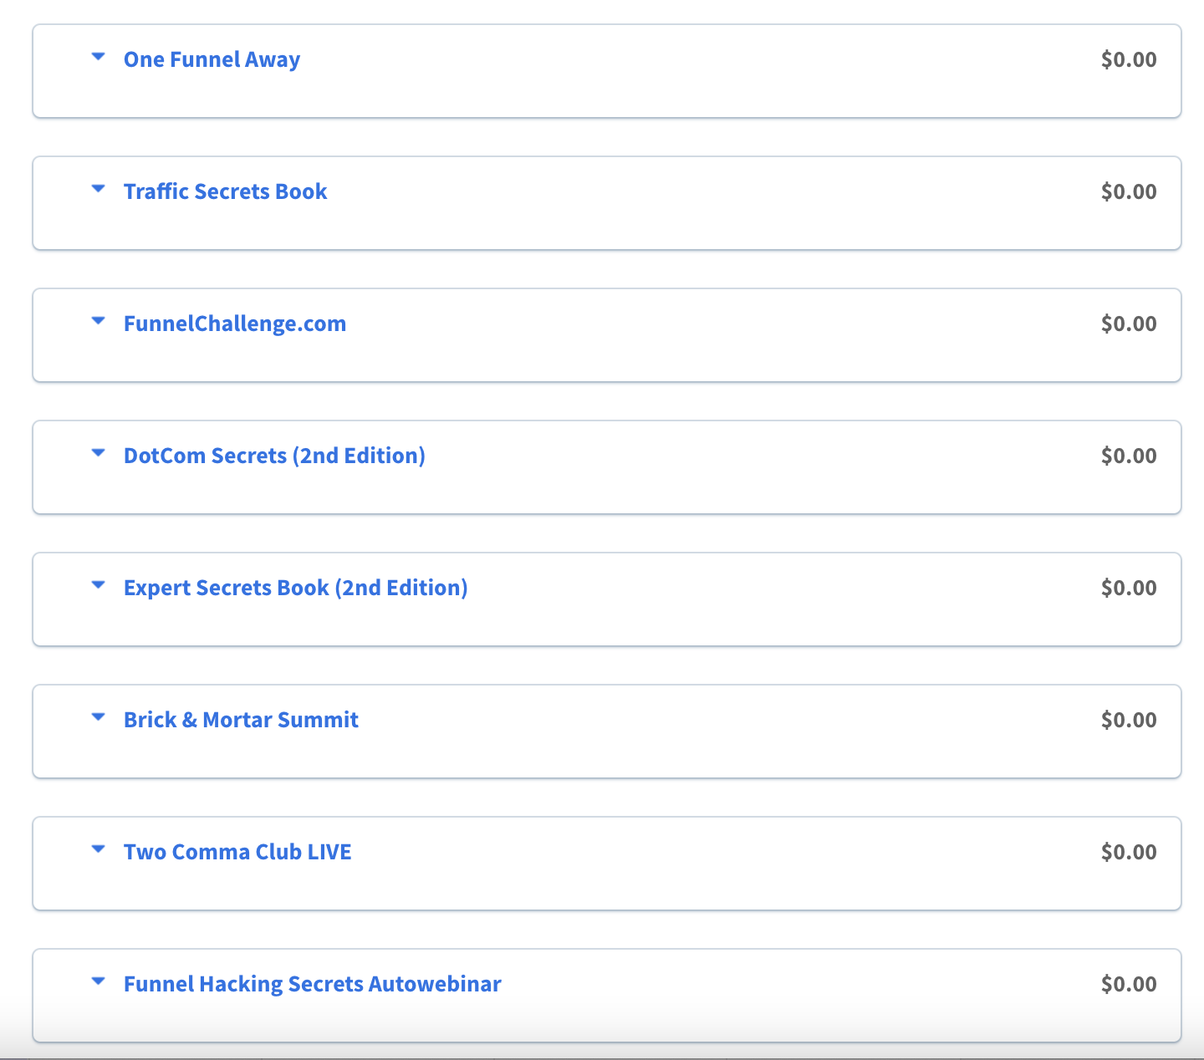Expand the Funnel Hacking Secrets Autowebinar arrow
This screenshot has width=1204, height=1060.
(x=99, y=981)
